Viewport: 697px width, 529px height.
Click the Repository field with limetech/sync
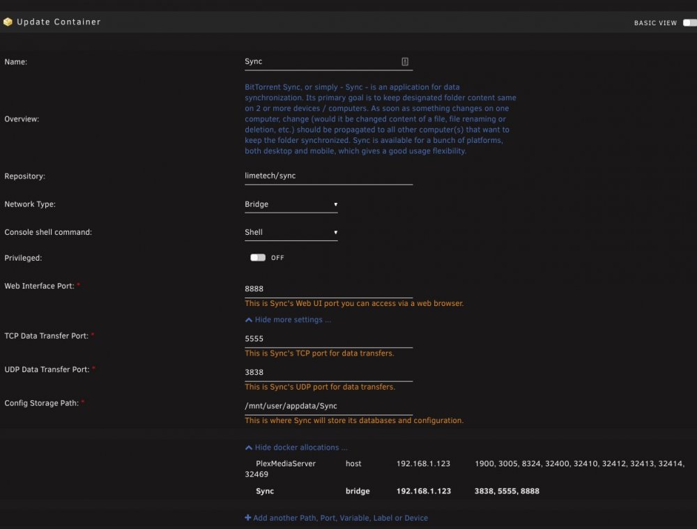tap(328, 176)
